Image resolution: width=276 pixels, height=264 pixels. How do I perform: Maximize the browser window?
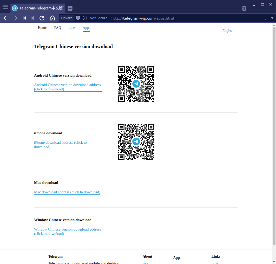(x=262, y=5)
